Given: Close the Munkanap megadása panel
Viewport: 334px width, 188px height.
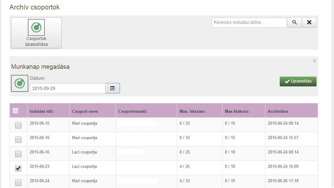Looking at the screenshot, I should 314,61.
